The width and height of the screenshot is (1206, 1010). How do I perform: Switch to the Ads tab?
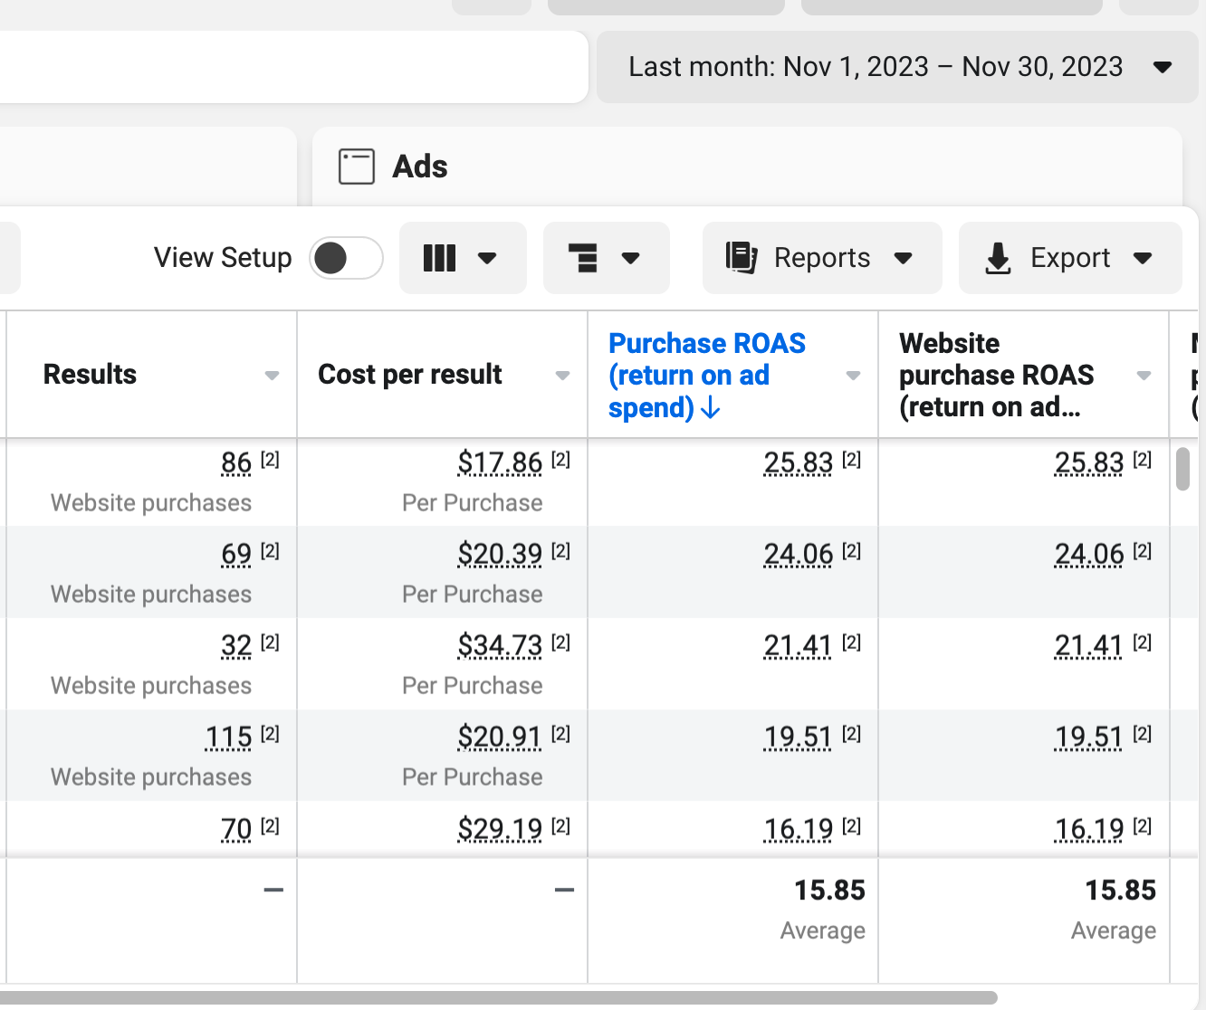pyautogui.click(x=419, y=167)
